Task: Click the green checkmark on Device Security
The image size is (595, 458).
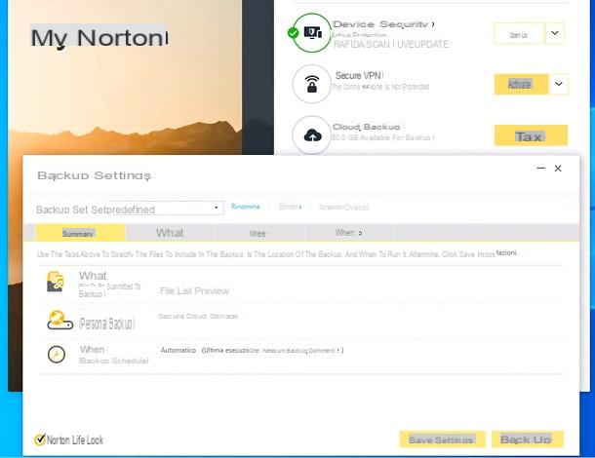Action: click(293, 33)
